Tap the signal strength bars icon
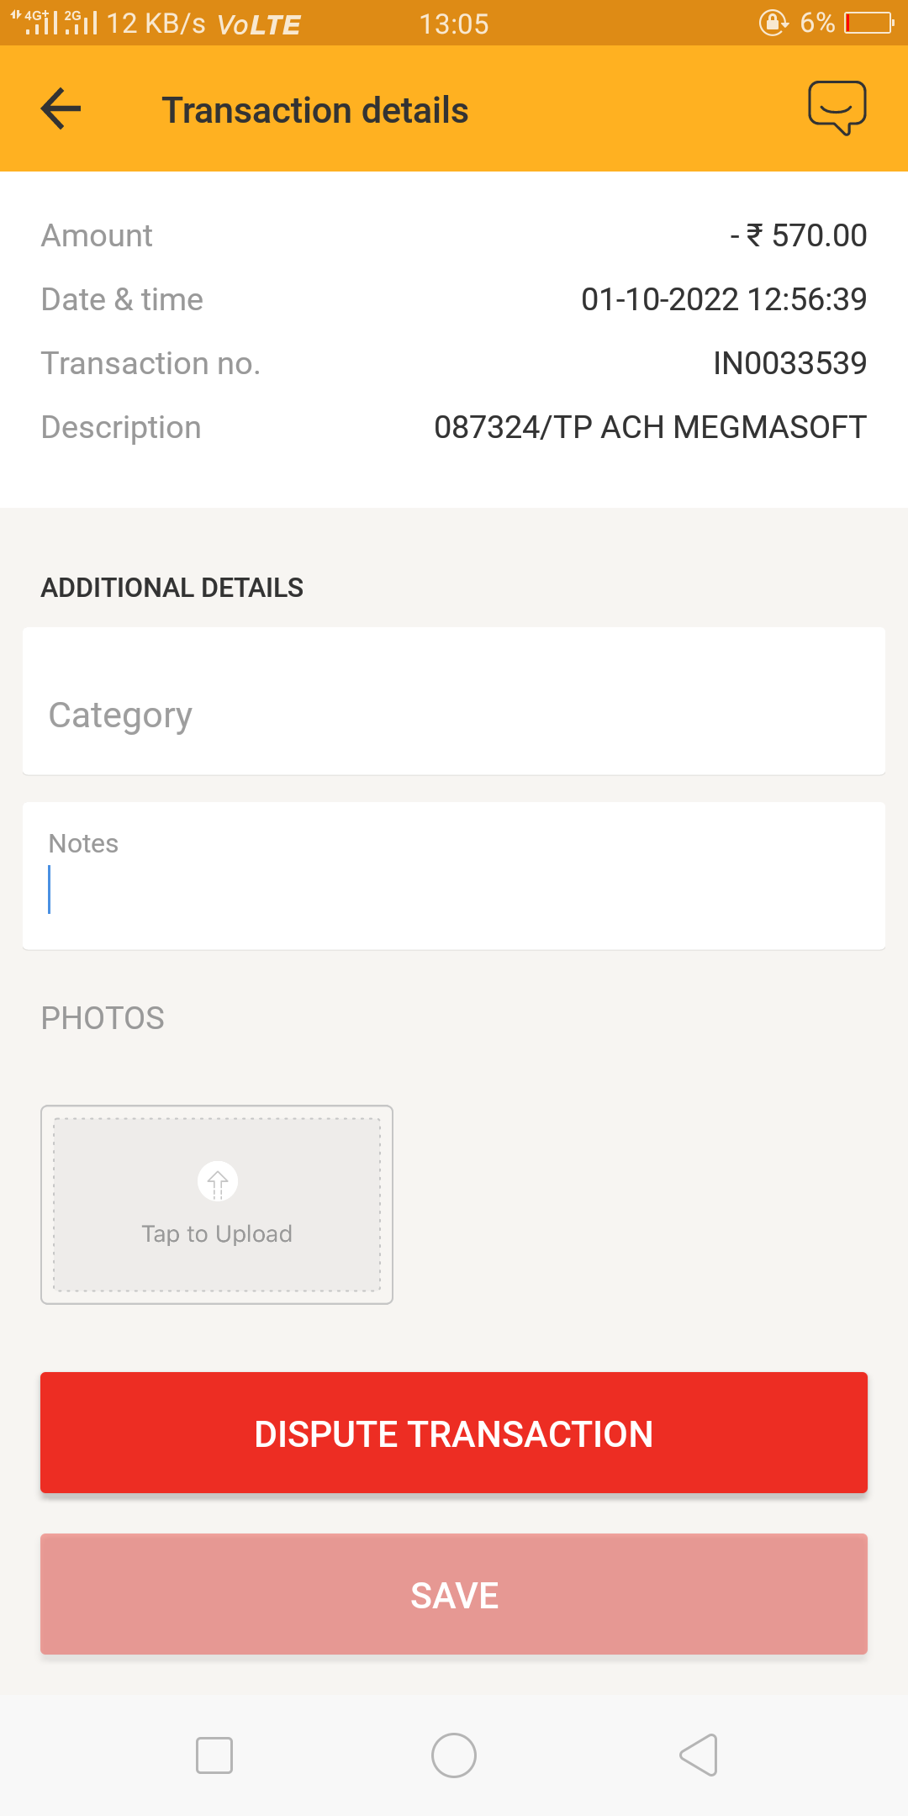The width and height of the screenshot is (908, 1816). [44, 23]
